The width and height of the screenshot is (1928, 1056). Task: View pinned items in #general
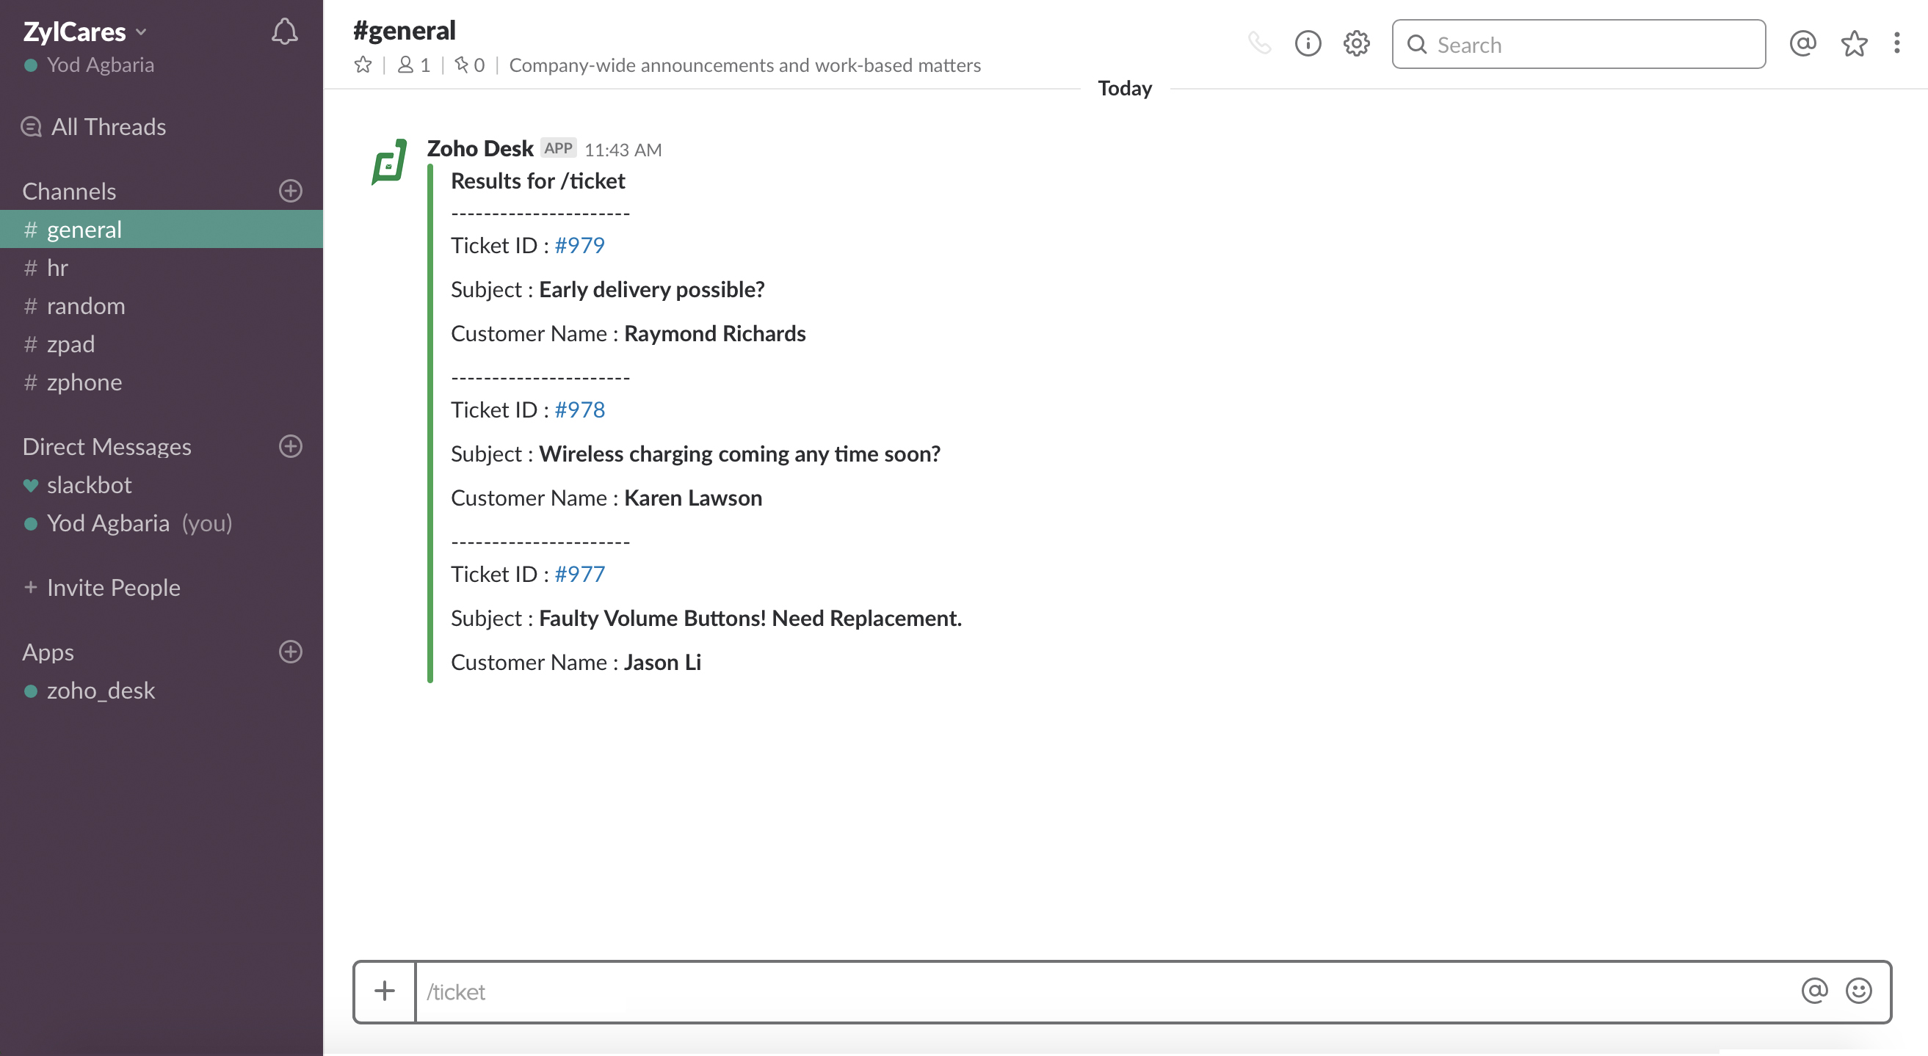coord(469,65)
